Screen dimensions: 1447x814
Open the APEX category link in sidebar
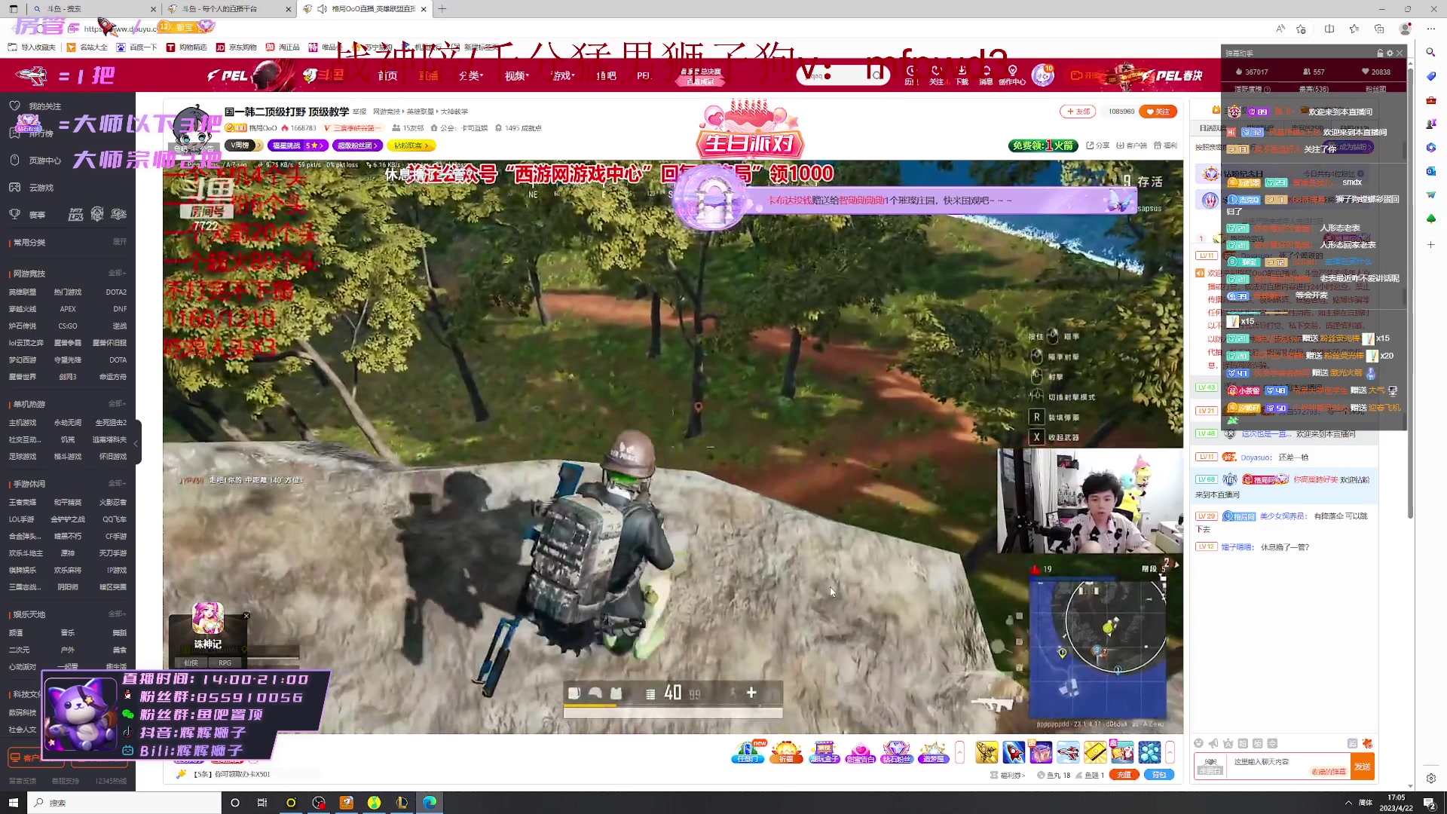(68, 309)
